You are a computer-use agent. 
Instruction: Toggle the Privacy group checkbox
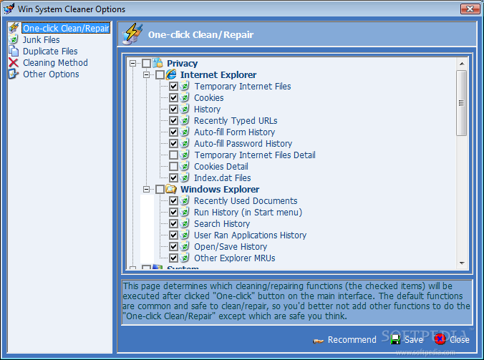click(x=146, y=63)
